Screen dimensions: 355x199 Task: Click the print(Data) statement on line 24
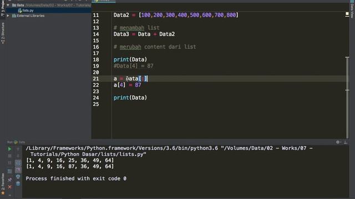click(130, 98)
